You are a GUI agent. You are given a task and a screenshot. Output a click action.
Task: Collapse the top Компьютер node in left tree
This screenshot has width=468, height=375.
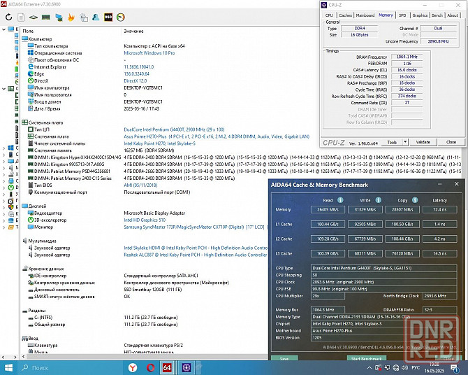(x=3, y=29)
